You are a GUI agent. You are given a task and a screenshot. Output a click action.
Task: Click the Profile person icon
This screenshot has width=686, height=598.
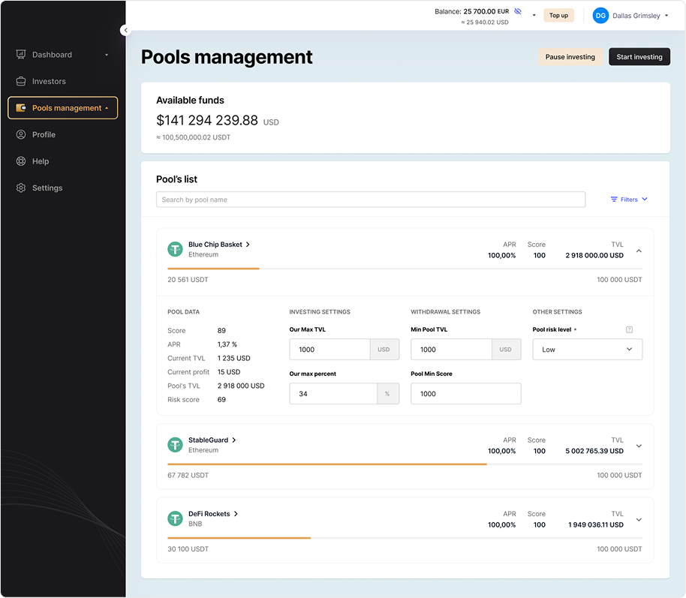(x=21, y=134)
